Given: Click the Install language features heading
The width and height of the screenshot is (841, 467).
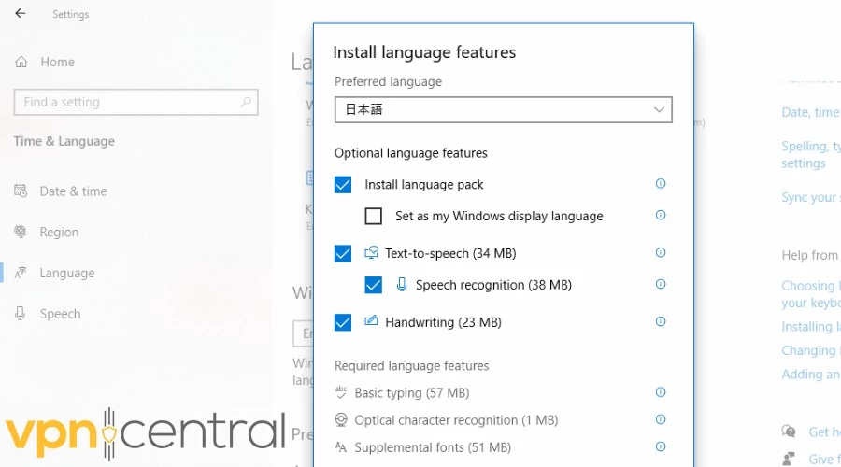Looking at the screenshot, I should pyautogui.click(x=424, y=52).
